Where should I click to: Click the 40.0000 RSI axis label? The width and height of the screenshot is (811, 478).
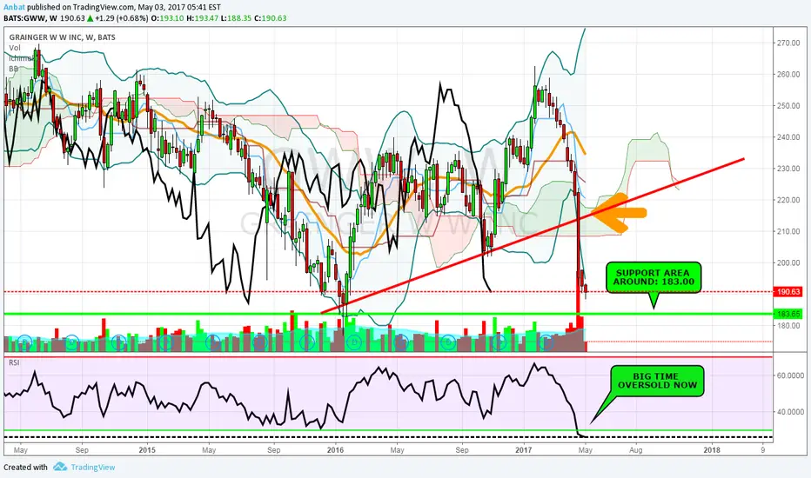pos(790,412)
